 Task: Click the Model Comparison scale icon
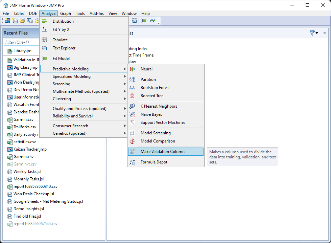pyautogui.click(x=132, y=141)
